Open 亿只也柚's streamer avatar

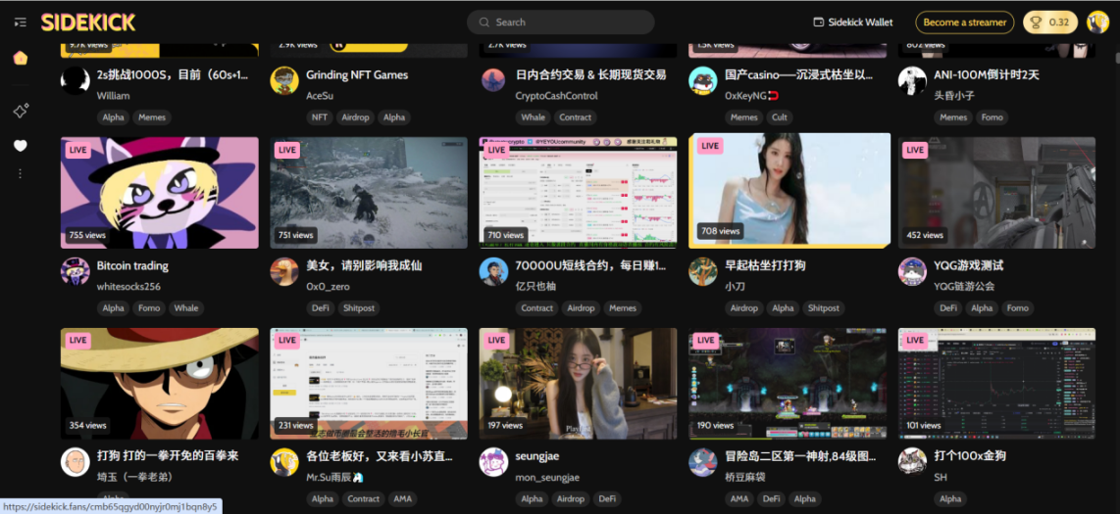pos(493,271)
